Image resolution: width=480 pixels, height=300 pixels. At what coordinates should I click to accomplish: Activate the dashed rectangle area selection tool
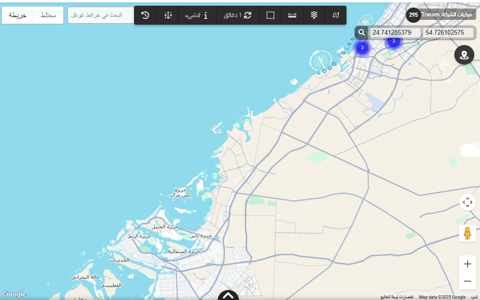click(270, 15)
